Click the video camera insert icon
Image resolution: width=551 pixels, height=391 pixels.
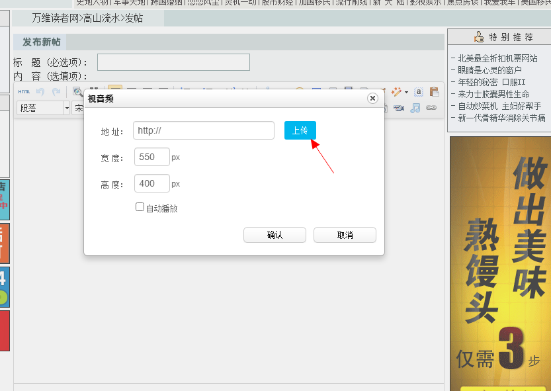coord(399,108)
